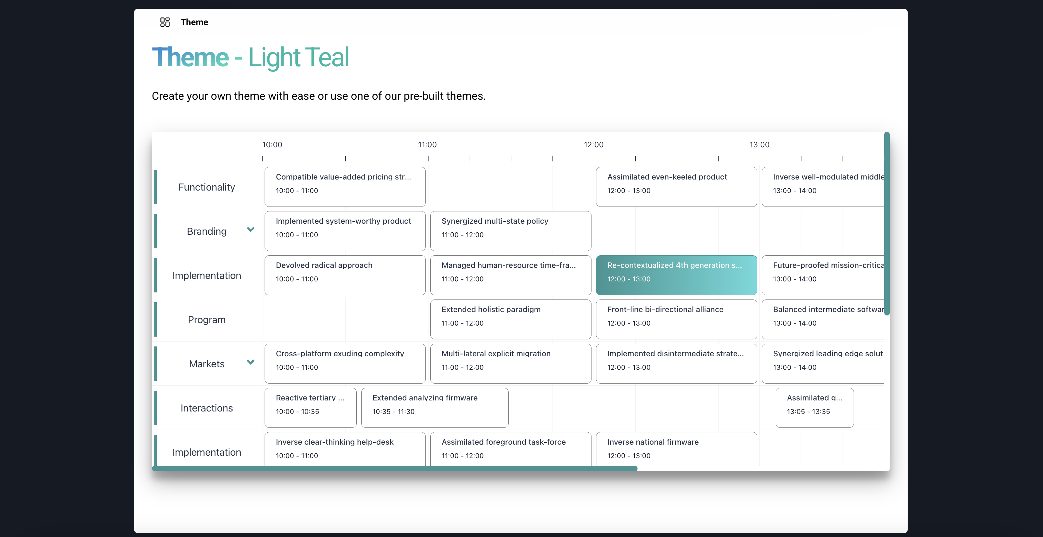Click the 12:00 timeline marker
This screenshot has height=537, width=1043.
(x=593, y=145)
